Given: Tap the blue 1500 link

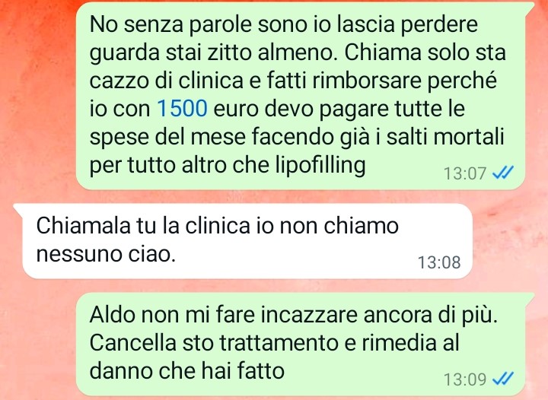Looking at the screenshot, I should (x=183, y=109).
